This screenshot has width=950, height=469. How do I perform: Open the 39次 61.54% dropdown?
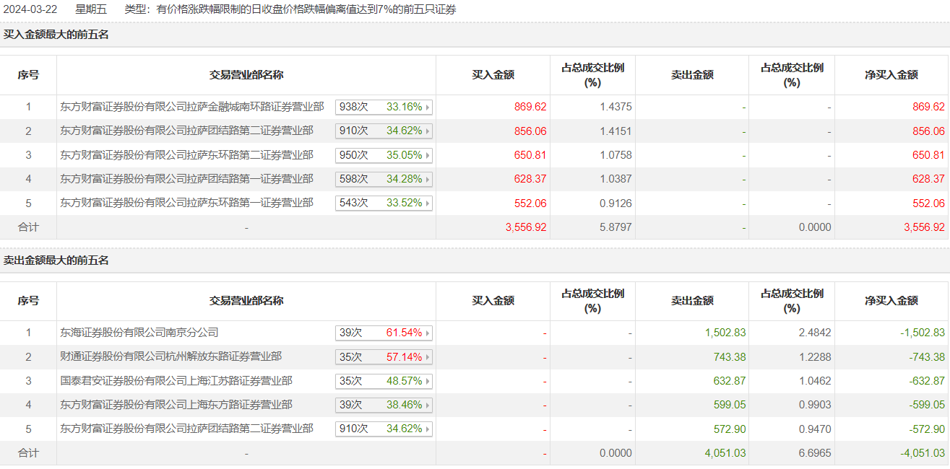pyautogui.click(x=384, y=333)
